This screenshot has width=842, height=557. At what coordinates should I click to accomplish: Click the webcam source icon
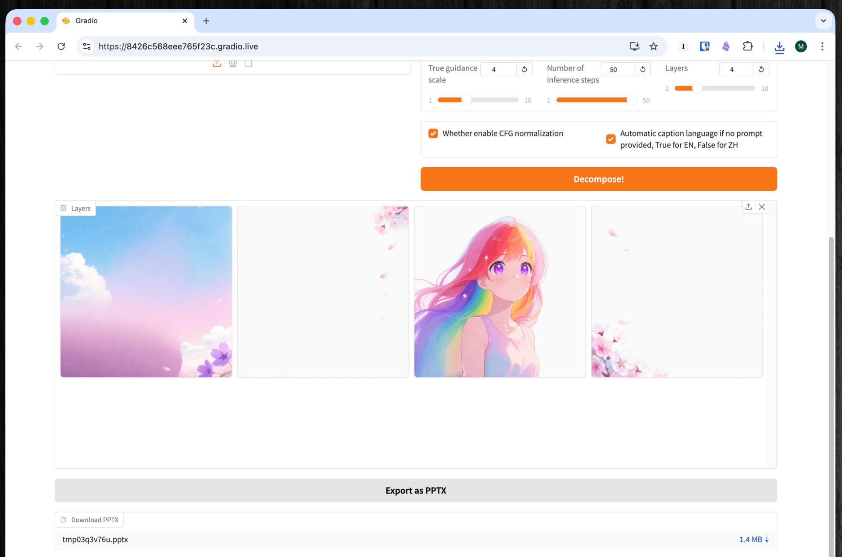tap(233, 64)
